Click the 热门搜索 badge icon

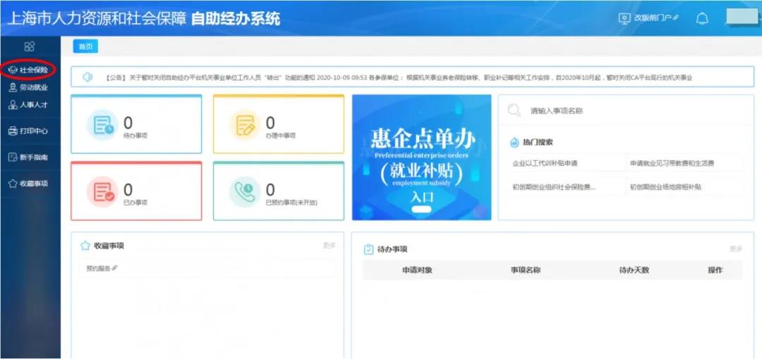[x=514, y=143]
